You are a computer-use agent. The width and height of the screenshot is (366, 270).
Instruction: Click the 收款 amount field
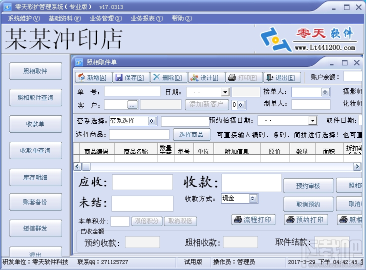251,183
